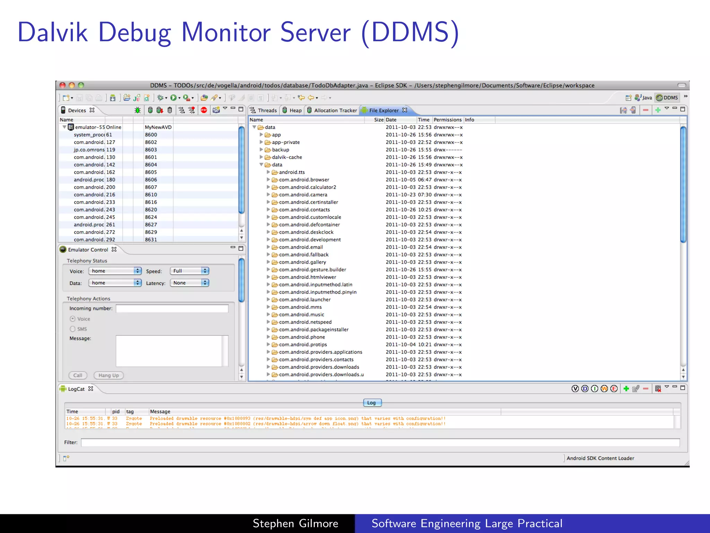Click the yellow Back arrow in main toolbar
Viewport: 710px width, 533px height.
[311, 98]
